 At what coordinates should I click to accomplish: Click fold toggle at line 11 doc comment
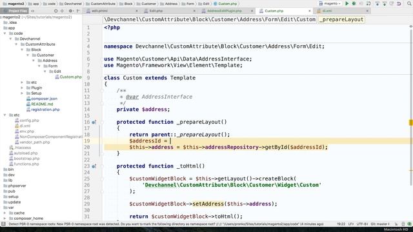(x=102, y=90)
